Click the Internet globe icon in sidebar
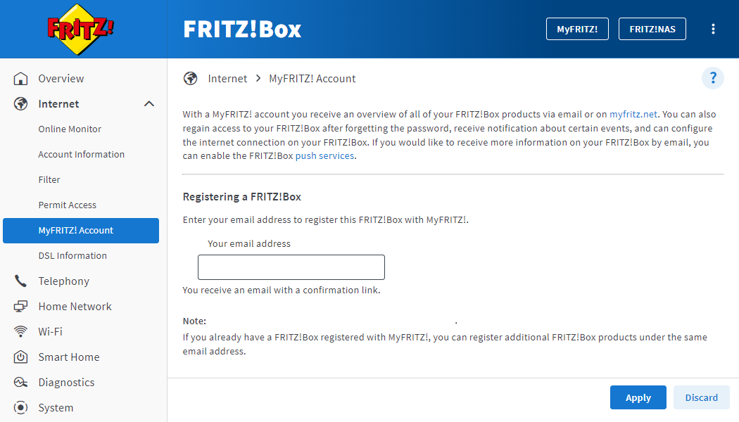 (x=21, y=104)
